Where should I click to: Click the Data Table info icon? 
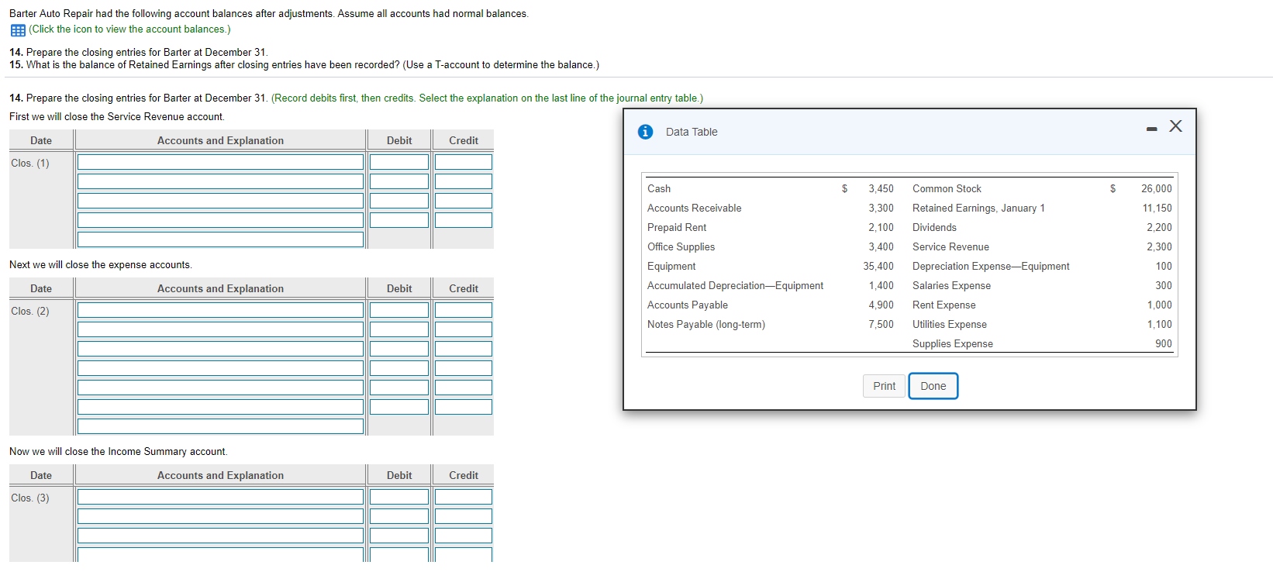click(x=645, y=132)
